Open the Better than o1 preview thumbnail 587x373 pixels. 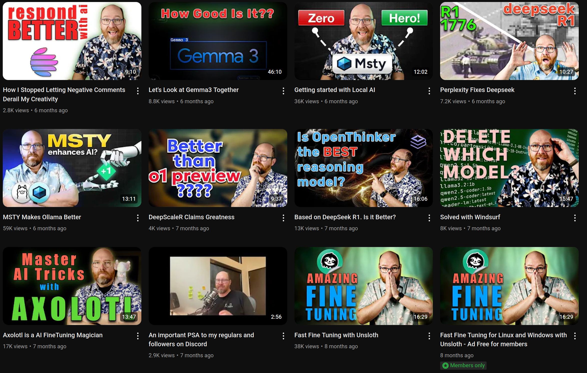pos(218,168)
